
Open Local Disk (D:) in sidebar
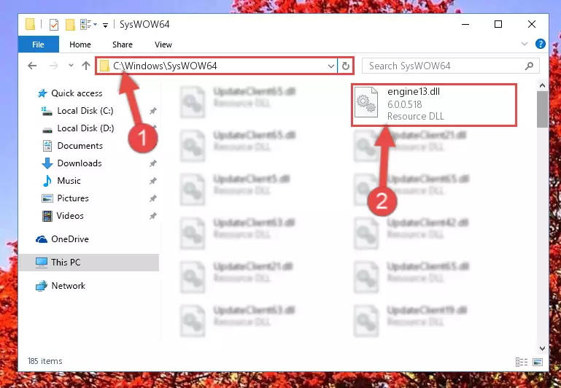coord(85,128)
